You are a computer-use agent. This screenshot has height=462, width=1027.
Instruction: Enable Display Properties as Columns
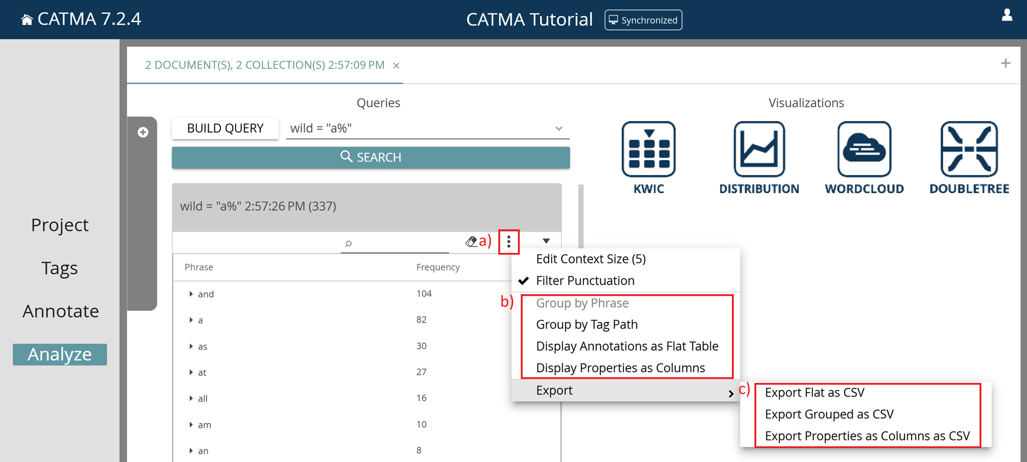click(620, 367)
